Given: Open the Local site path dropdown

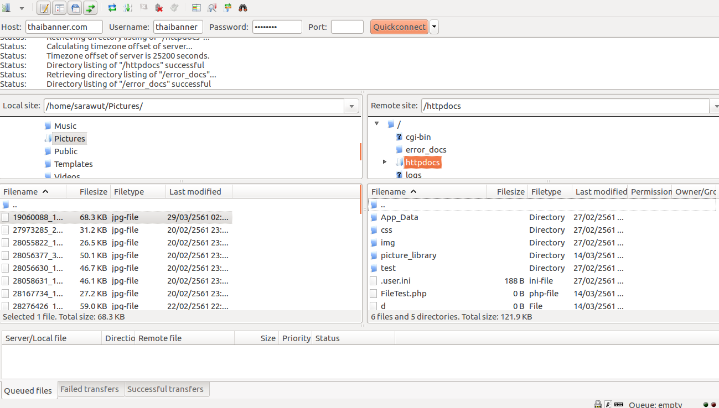Looking at the screenshot, I should (x=351, y=106).
